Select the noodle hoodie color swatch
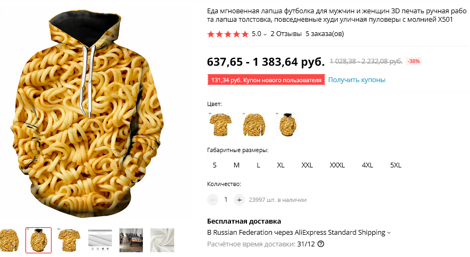The image size is (470, 257). [x=288, y=125]
